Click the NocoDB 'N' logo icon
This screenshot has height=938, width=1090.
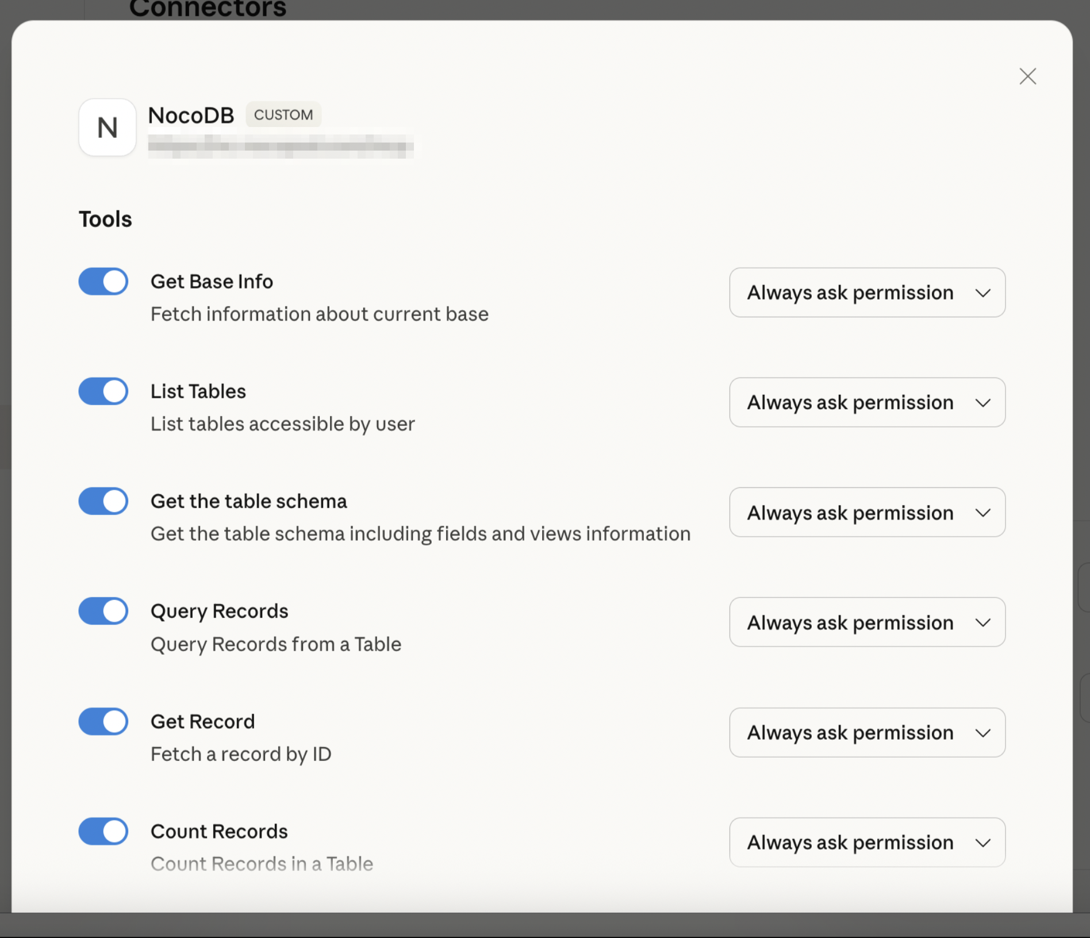pyautogui.click(x=108, y=128)
